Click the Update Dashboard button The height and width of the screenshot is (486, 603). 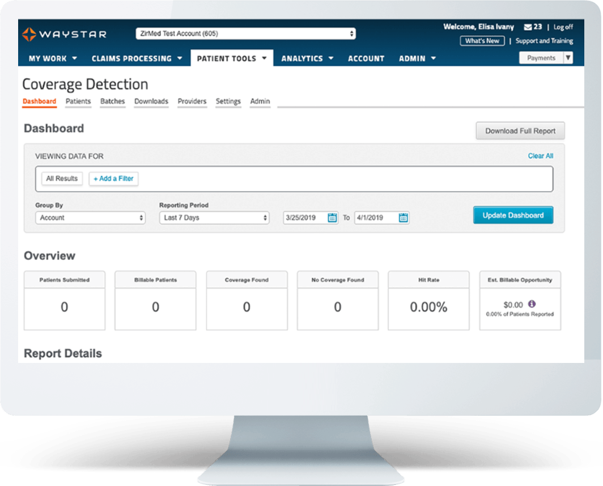(513, 215)
